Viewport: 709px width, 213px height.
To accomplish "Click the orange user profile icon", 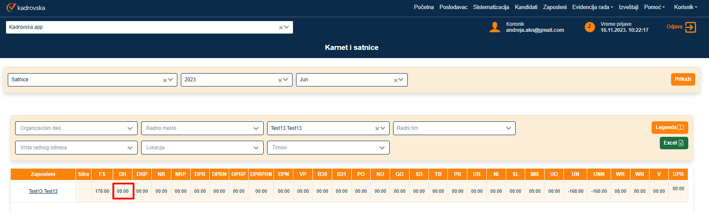I will point(495,27).
